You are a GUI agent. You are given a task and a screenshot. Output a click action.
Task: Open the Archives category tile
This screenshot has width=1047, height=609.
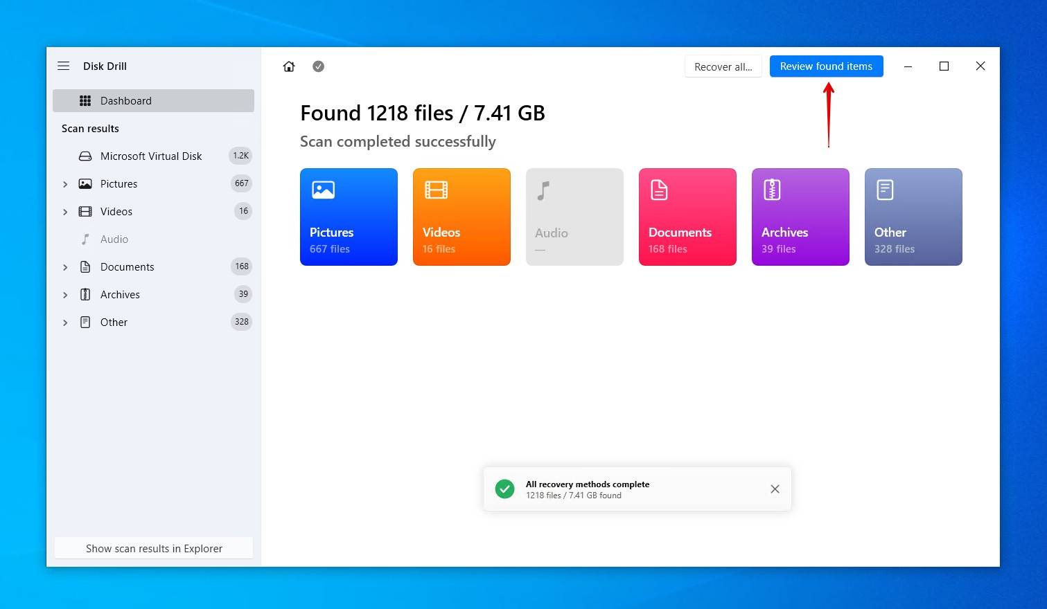point(800,217)
